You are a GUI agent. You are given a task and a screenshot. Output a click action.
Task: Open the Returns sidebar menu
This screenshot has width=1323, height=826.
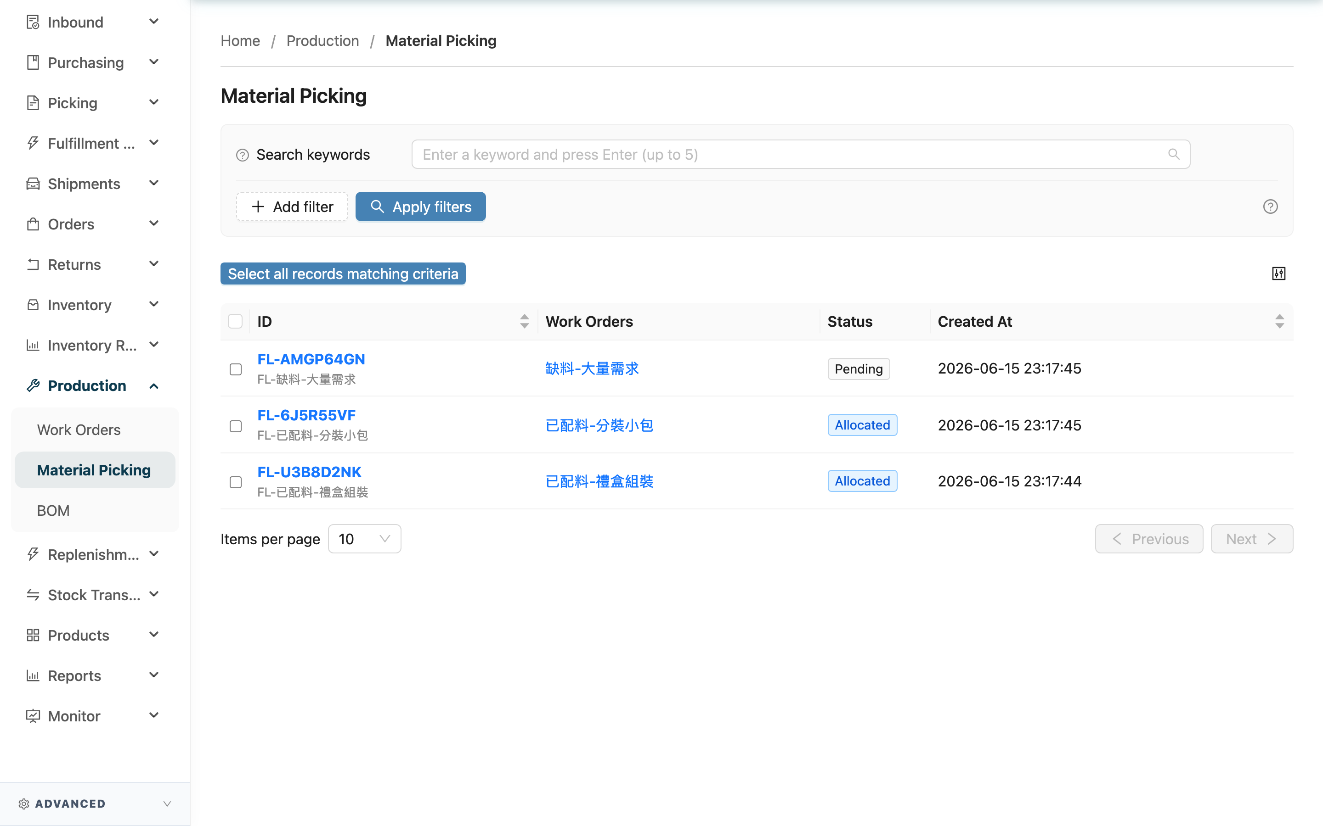[74, 264]
